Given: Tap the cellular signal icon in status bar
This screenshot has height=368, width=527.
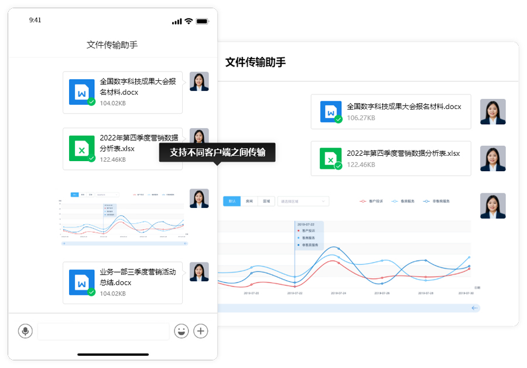Looking at the screenshot, I should (x=177, y=22).
